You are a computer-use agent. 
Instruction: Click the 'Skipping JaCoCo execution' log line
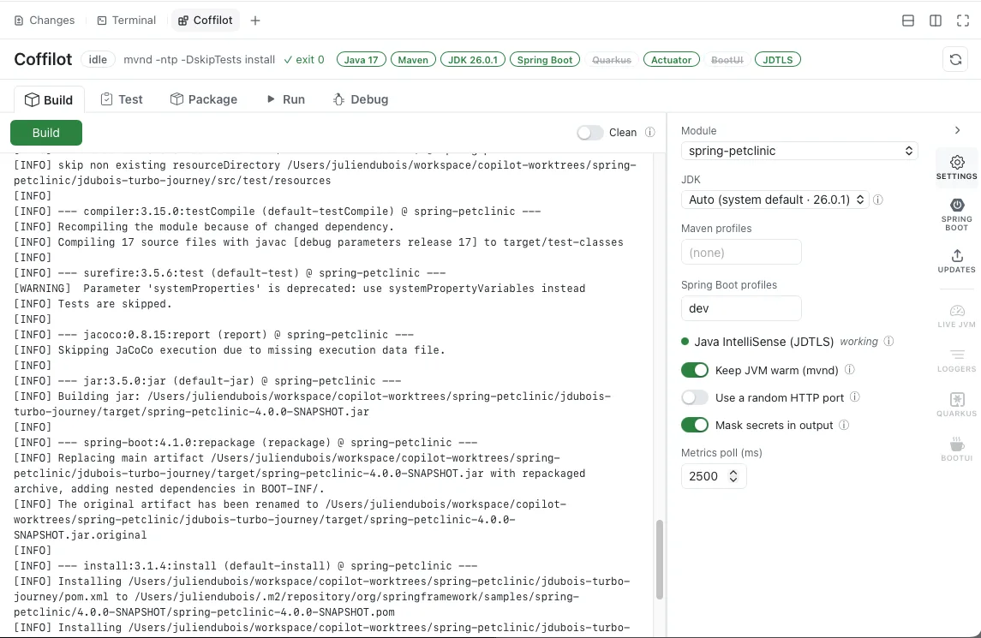[x=230, y=350]
